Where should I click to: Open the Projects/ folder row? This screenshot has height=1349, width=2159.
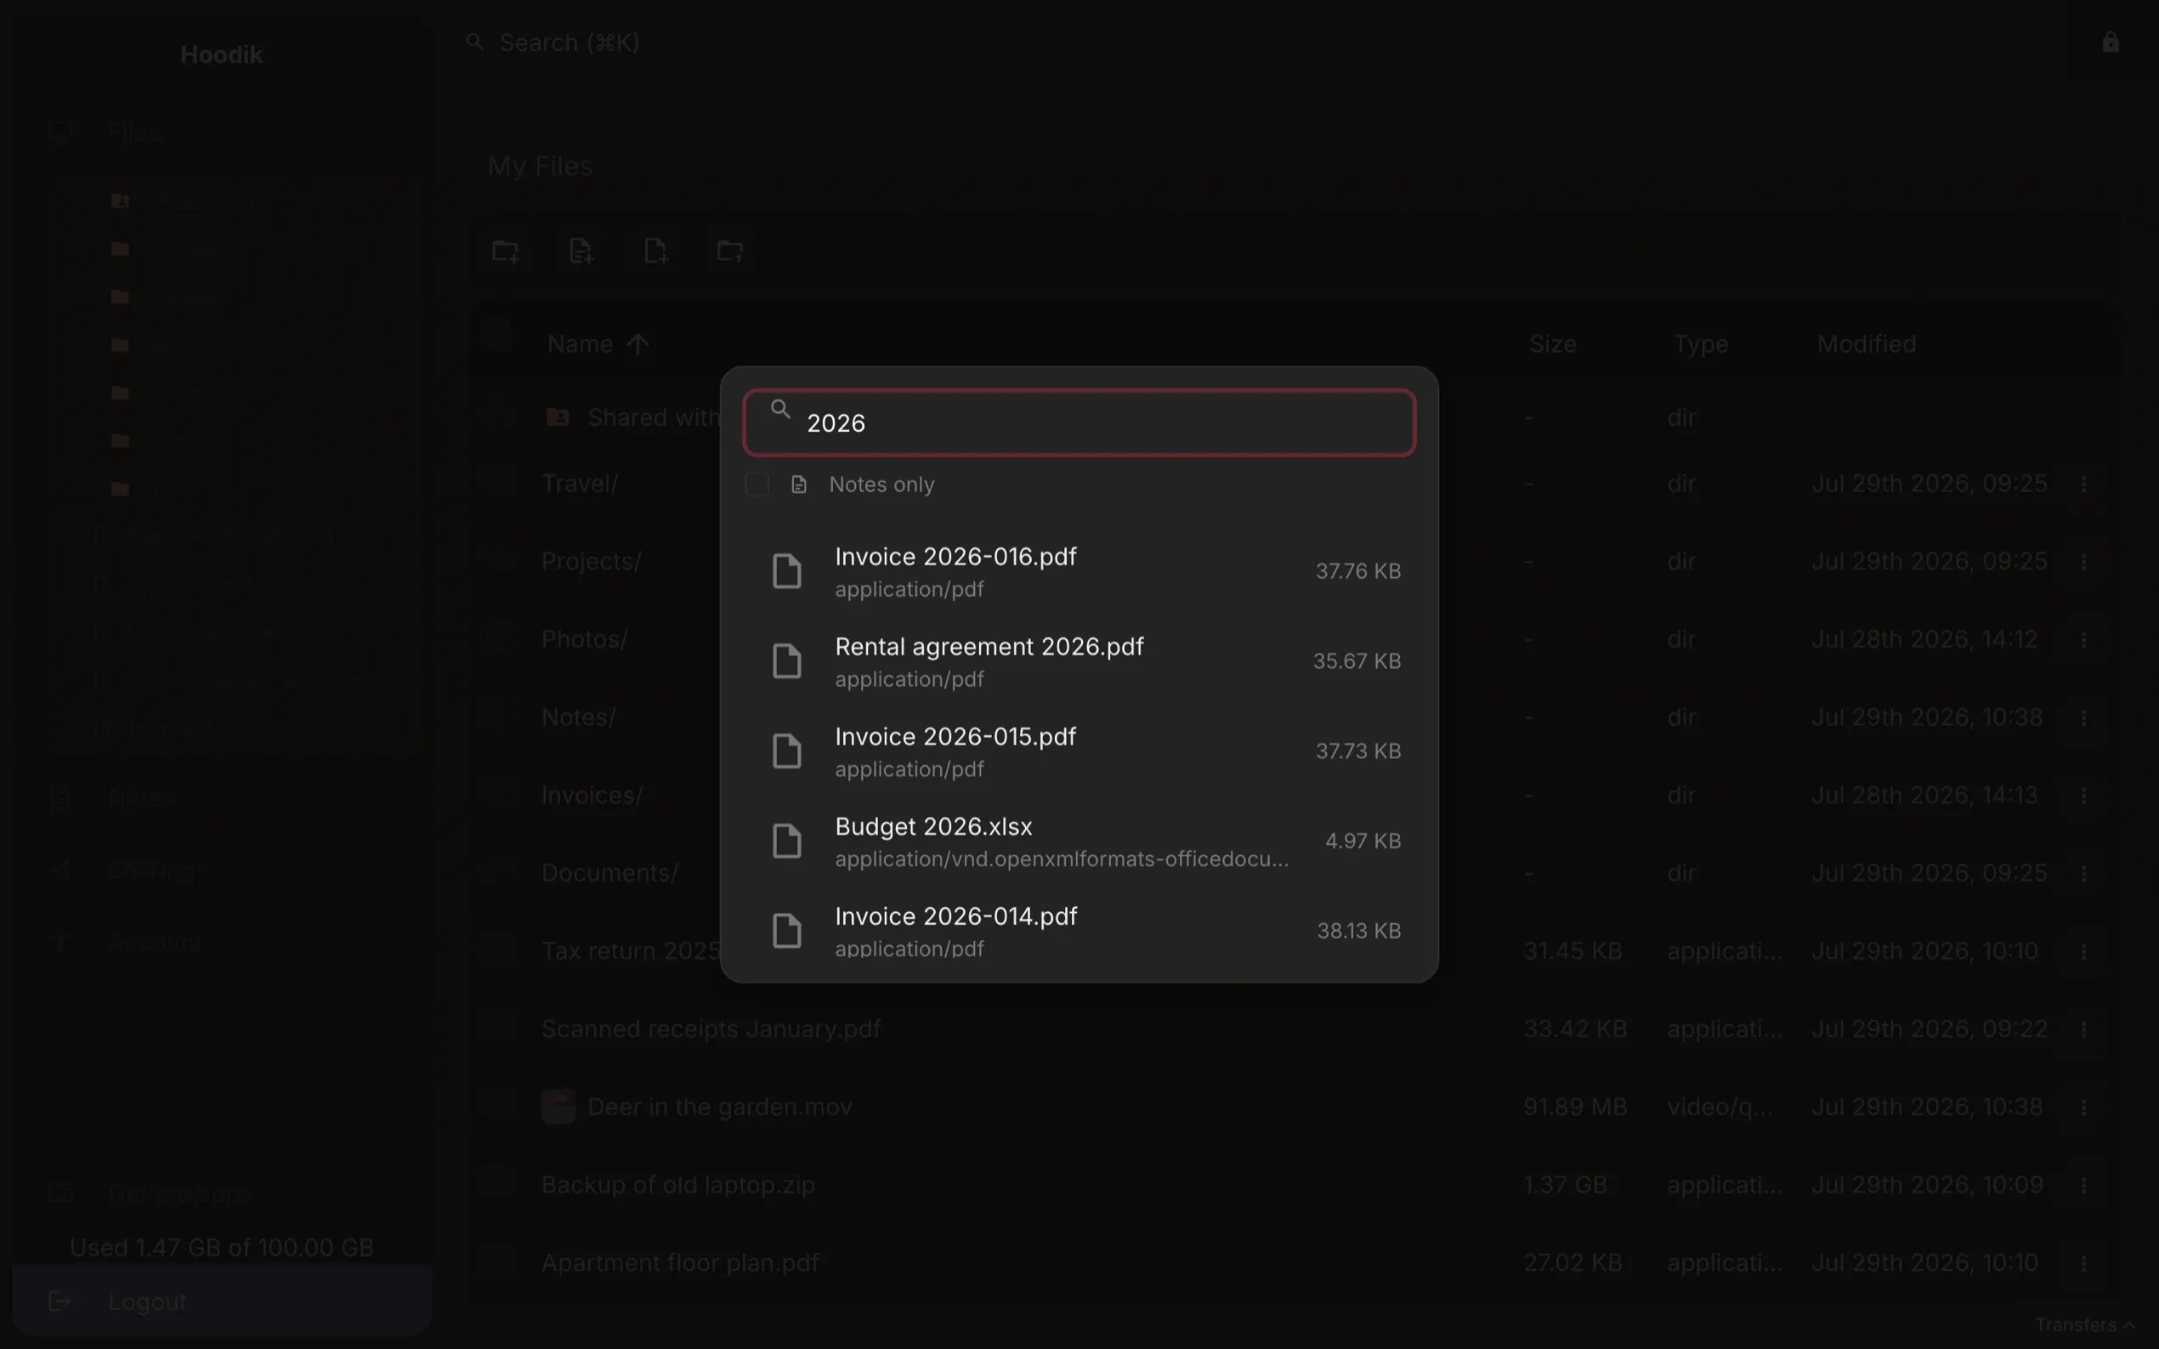tap(592, 561)
